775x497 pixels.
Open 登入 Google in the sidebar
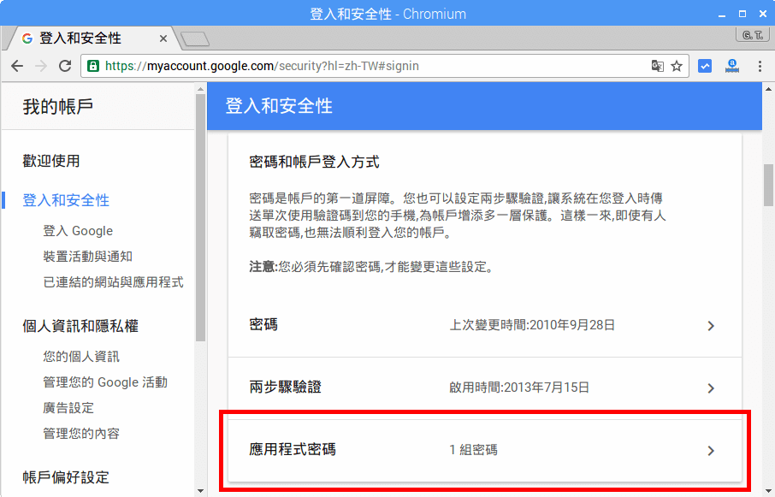click(x=77, y=231)
